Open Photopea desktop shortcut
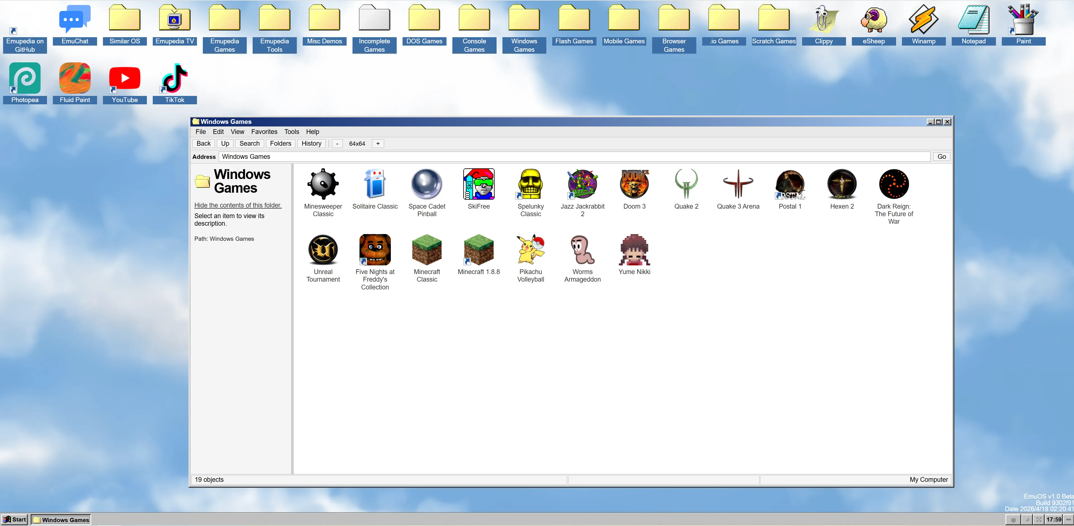Screen dimensions: 1074x526 25,78
